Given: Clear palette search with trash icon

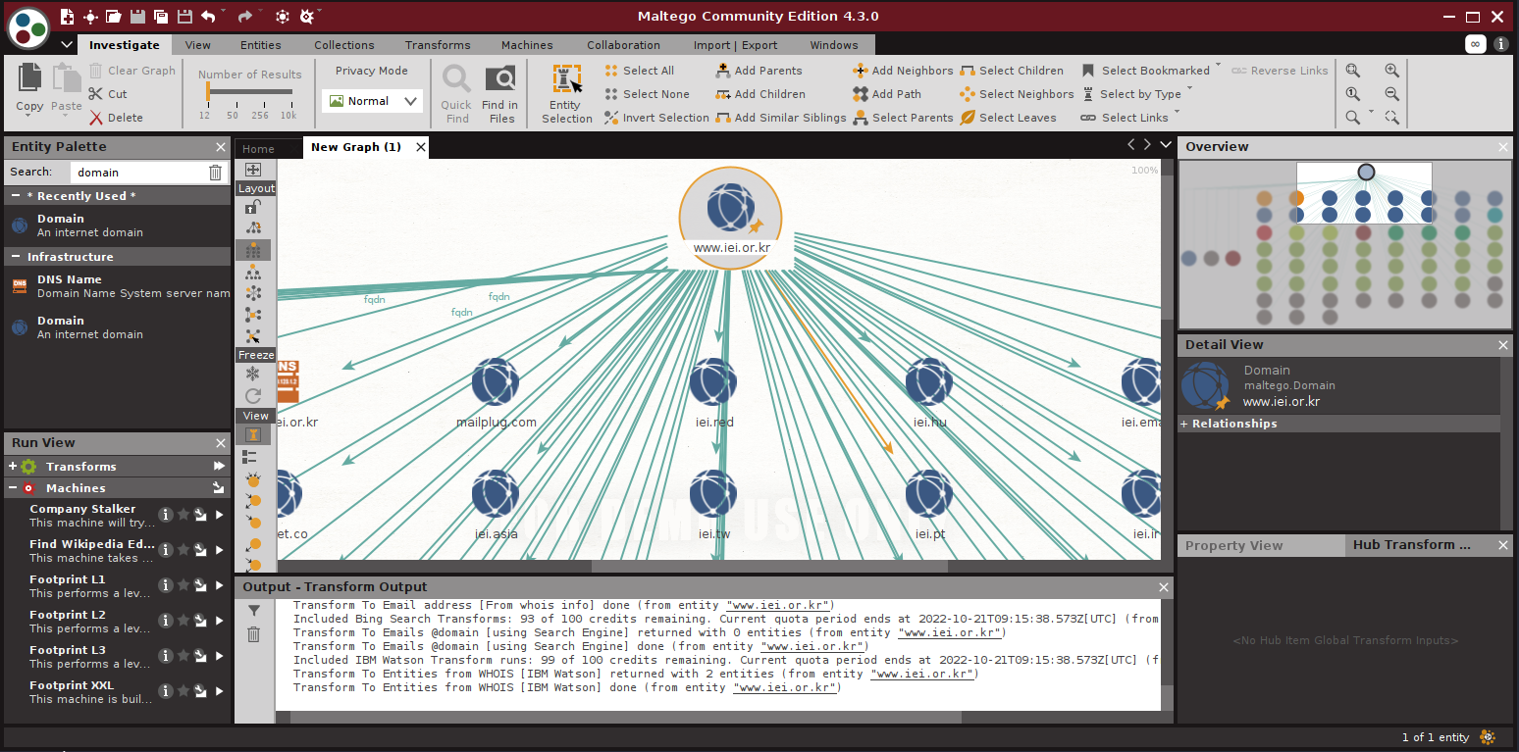Looking at the screenshot, I should [216, 173].
